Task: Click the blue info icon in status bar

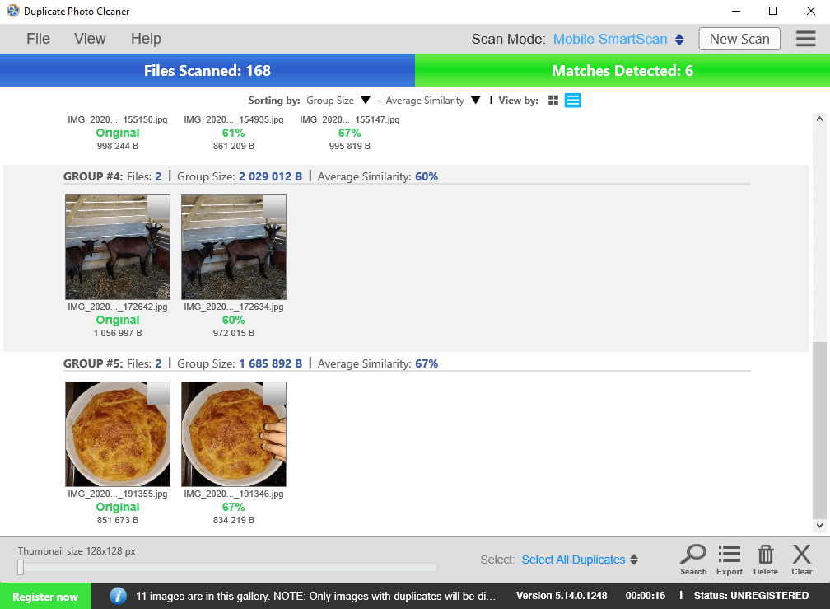Action: tap(118, 596)
